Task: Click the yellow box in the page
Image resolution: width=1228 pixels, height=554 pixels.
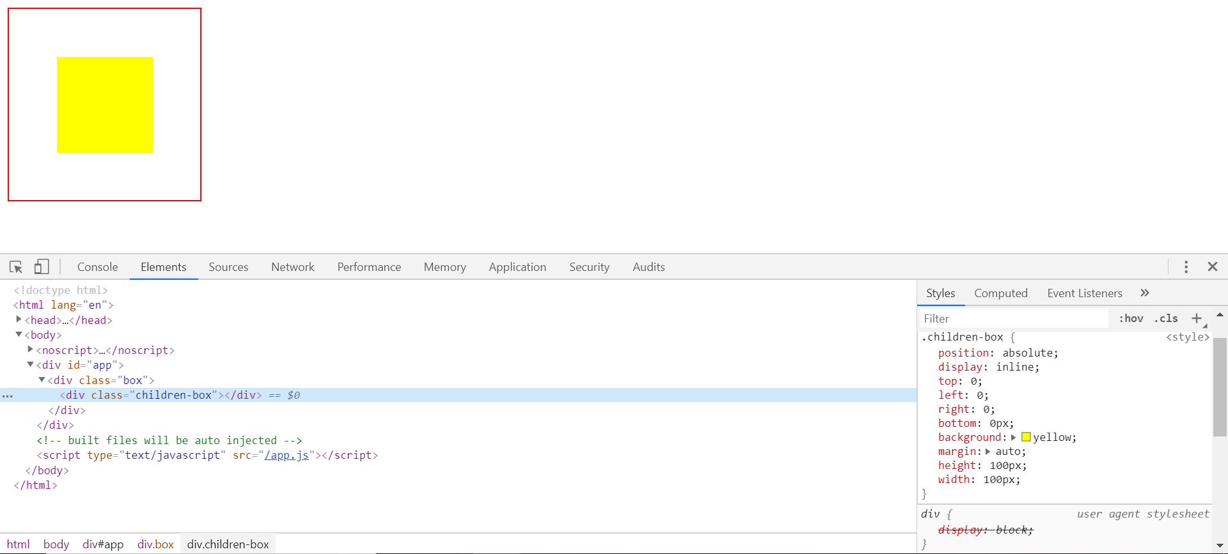Action: (105, 105)
